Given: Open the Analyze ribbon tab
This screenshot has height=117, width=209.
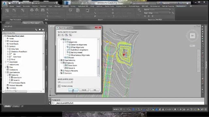Looking at the screenshot, I should (x=43, y=6).
